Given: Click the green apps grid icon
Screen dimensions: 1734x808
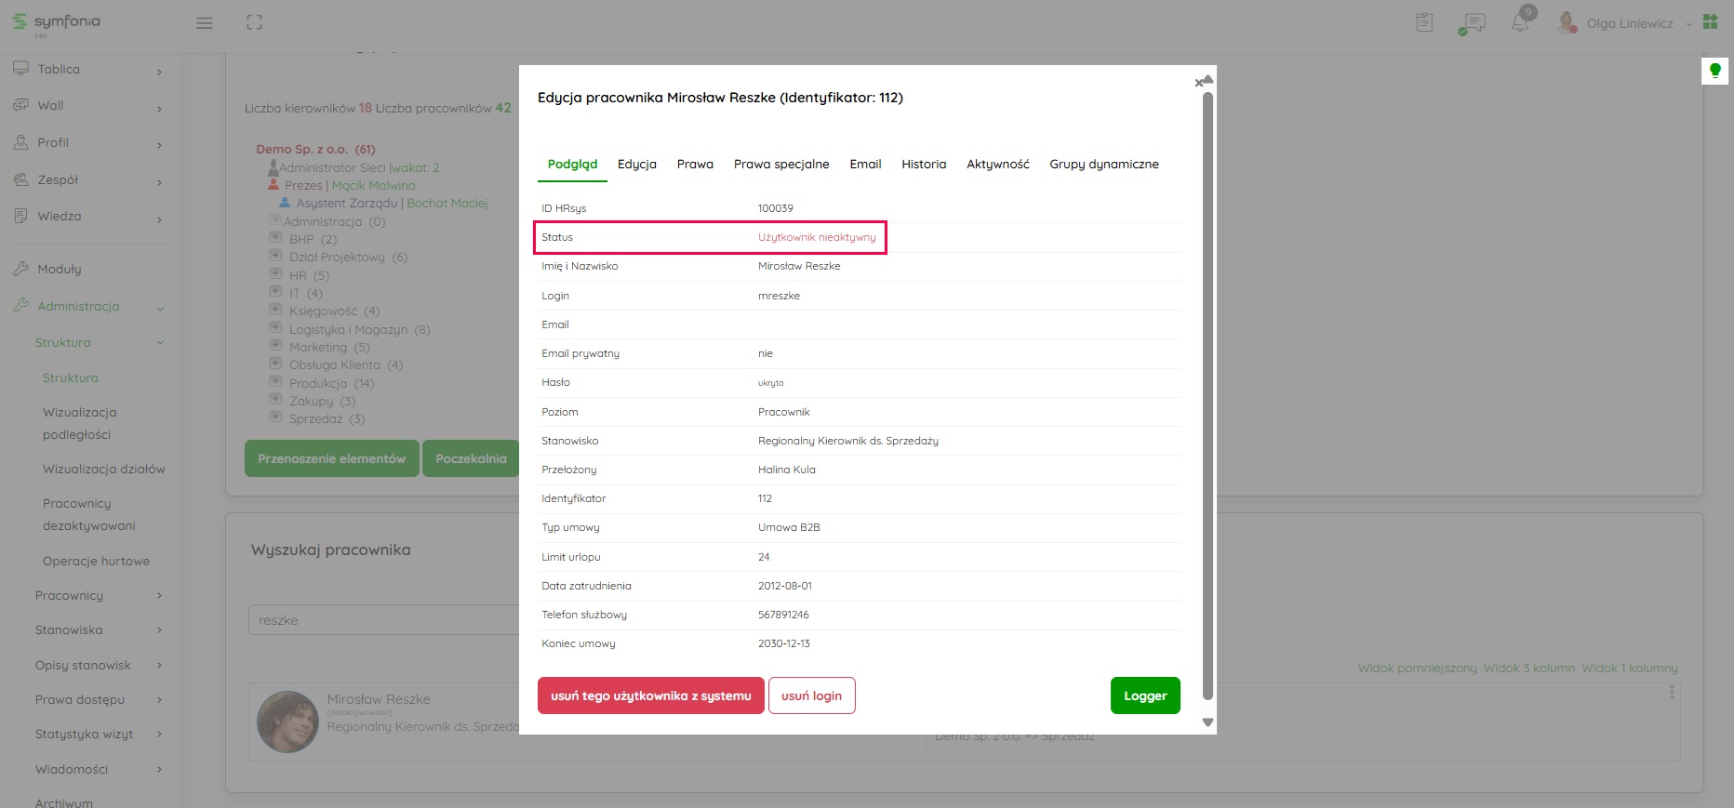Looking at the screenshot, I should pos(1710,22).
